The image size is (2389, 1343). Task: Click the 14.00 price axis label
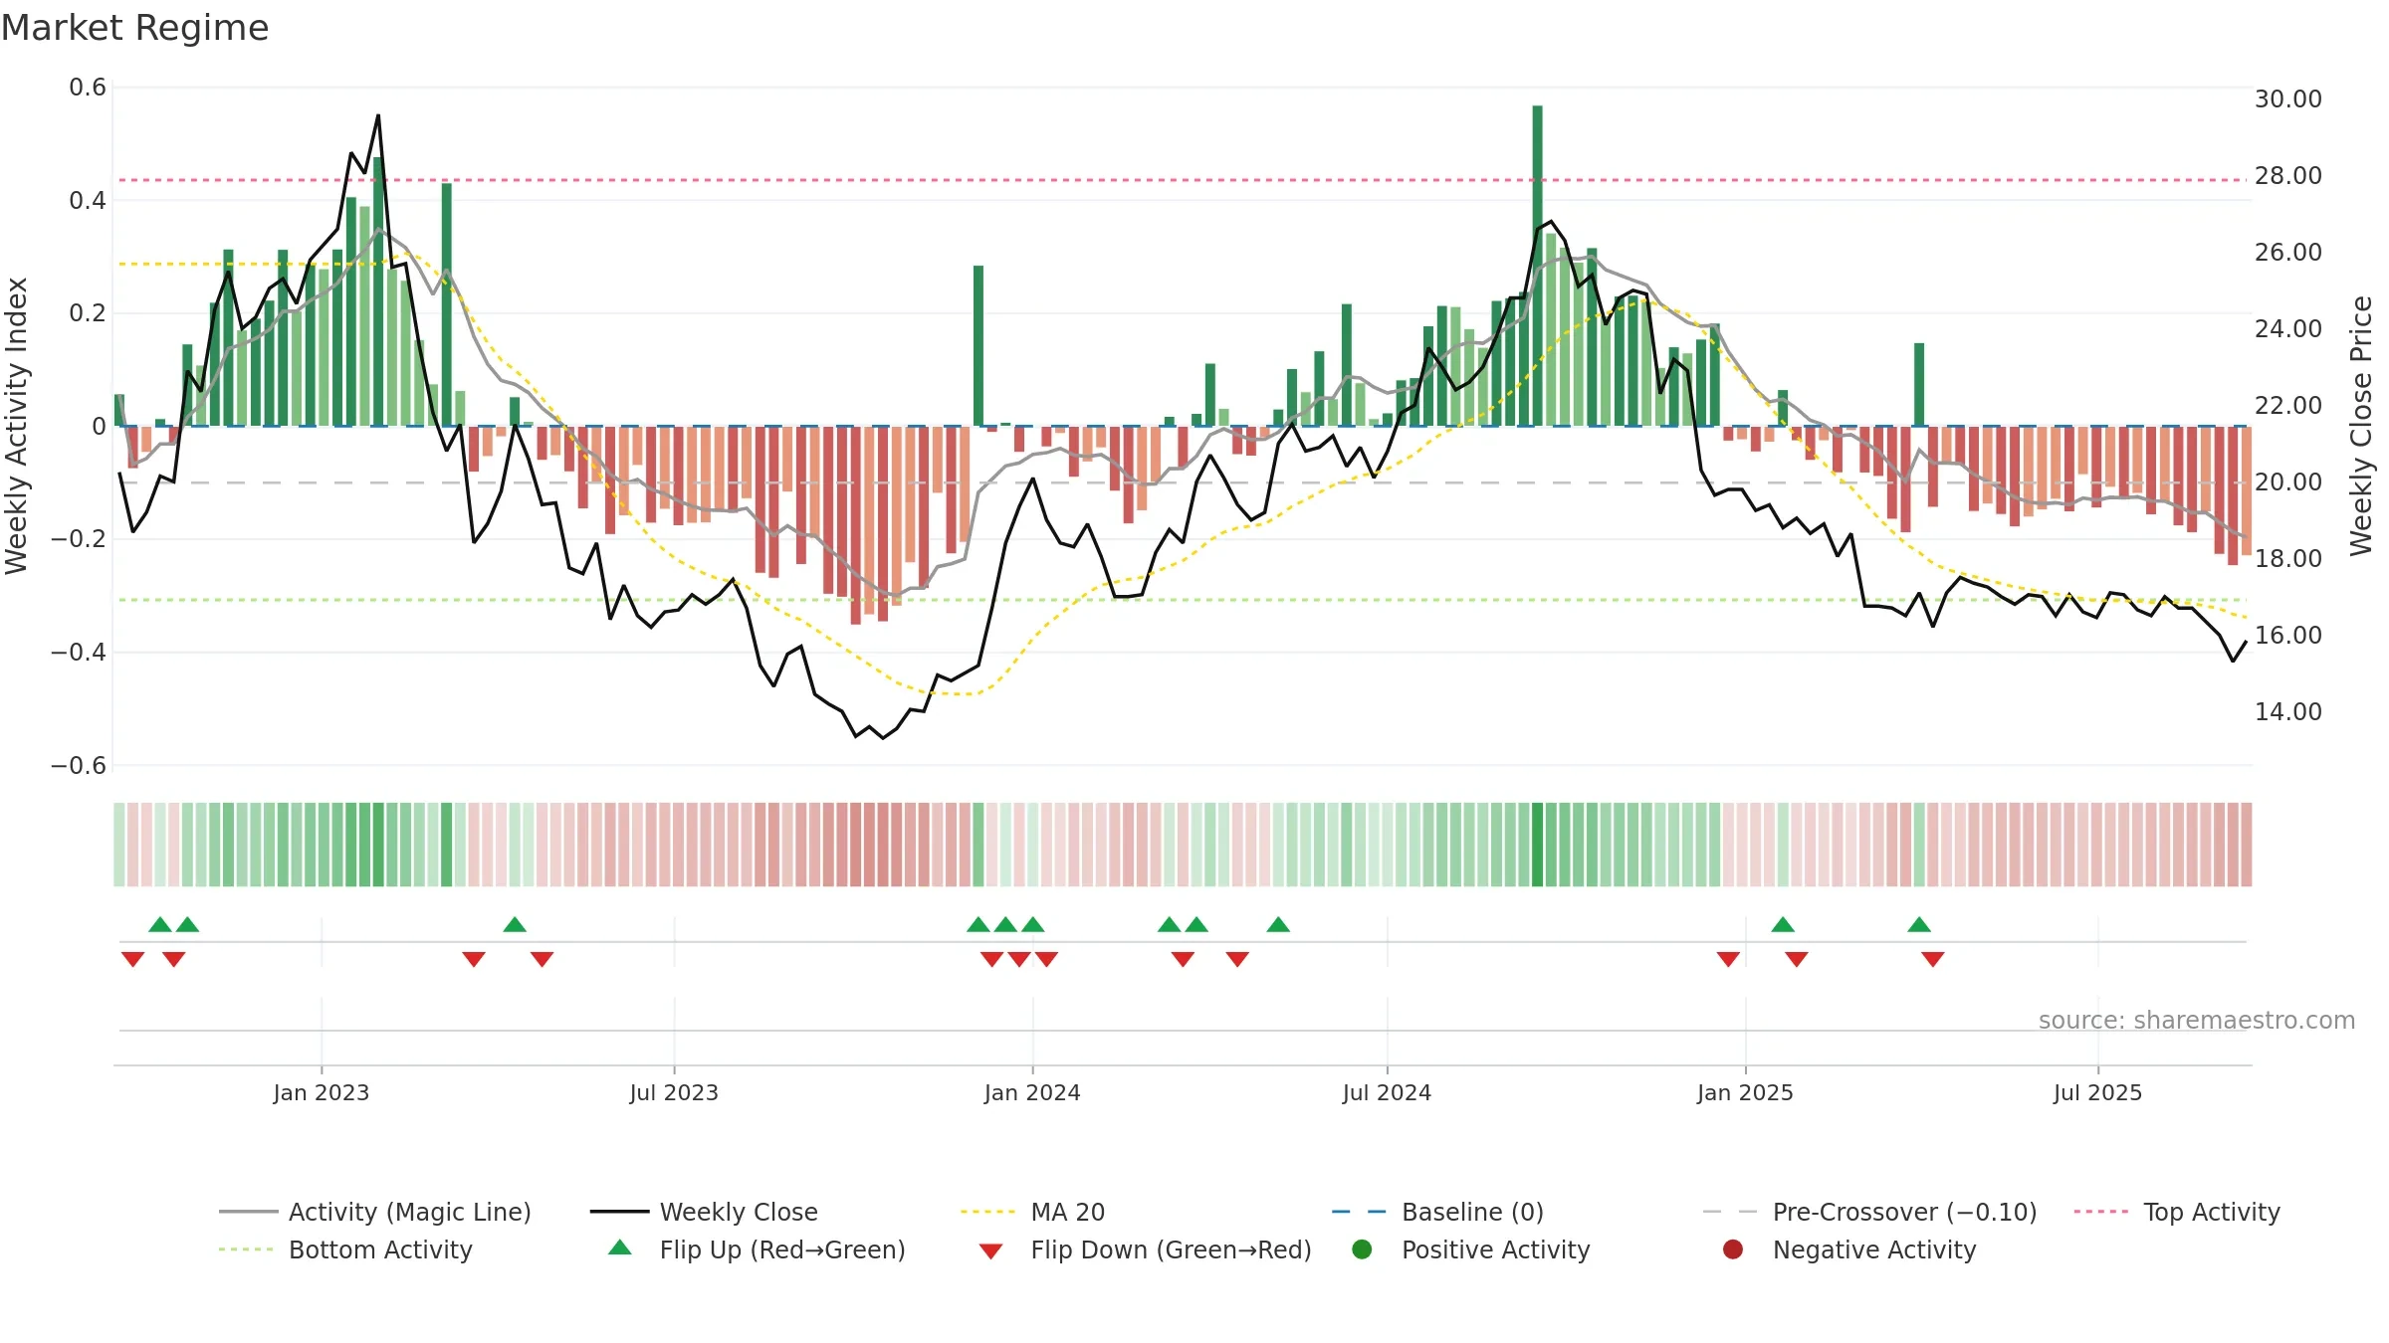pos(2287,712)
